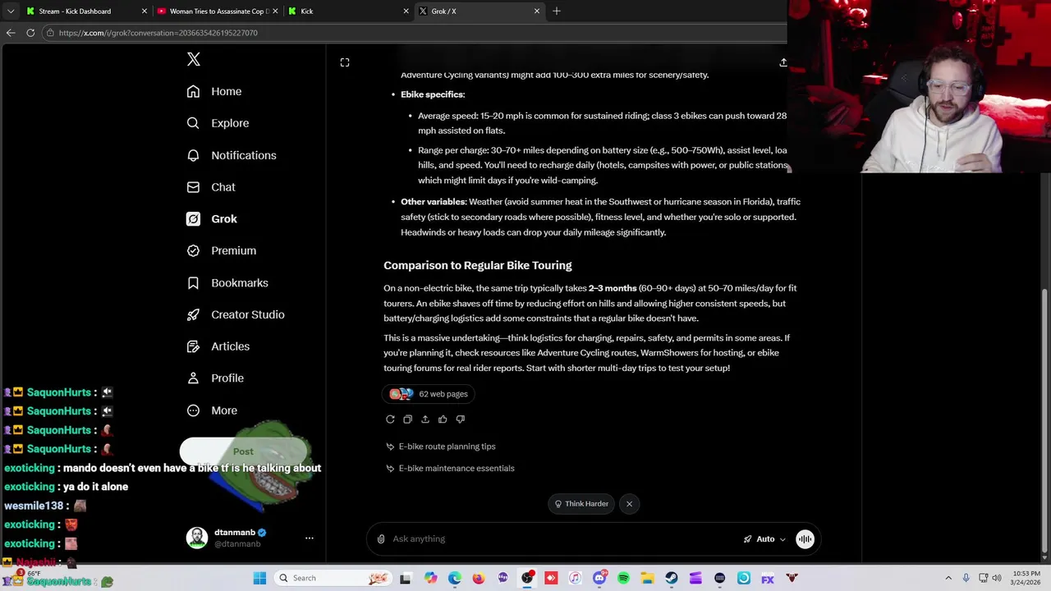Copy the Grok response text
Screen dimensions: 1051x591
click(x=407, y=419)
